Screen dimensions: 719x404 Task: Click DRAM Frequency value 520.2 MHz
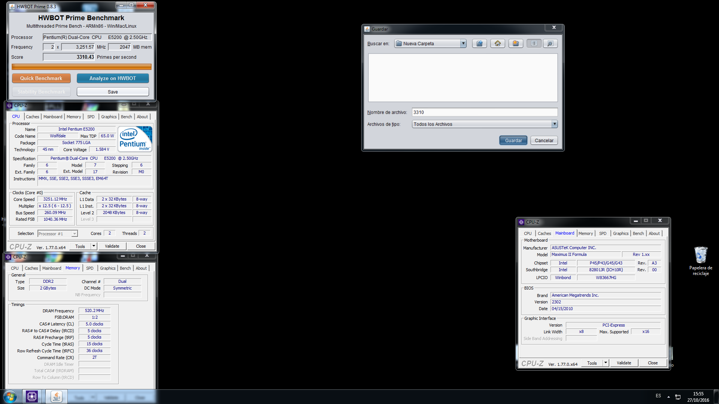coord(94,310)
